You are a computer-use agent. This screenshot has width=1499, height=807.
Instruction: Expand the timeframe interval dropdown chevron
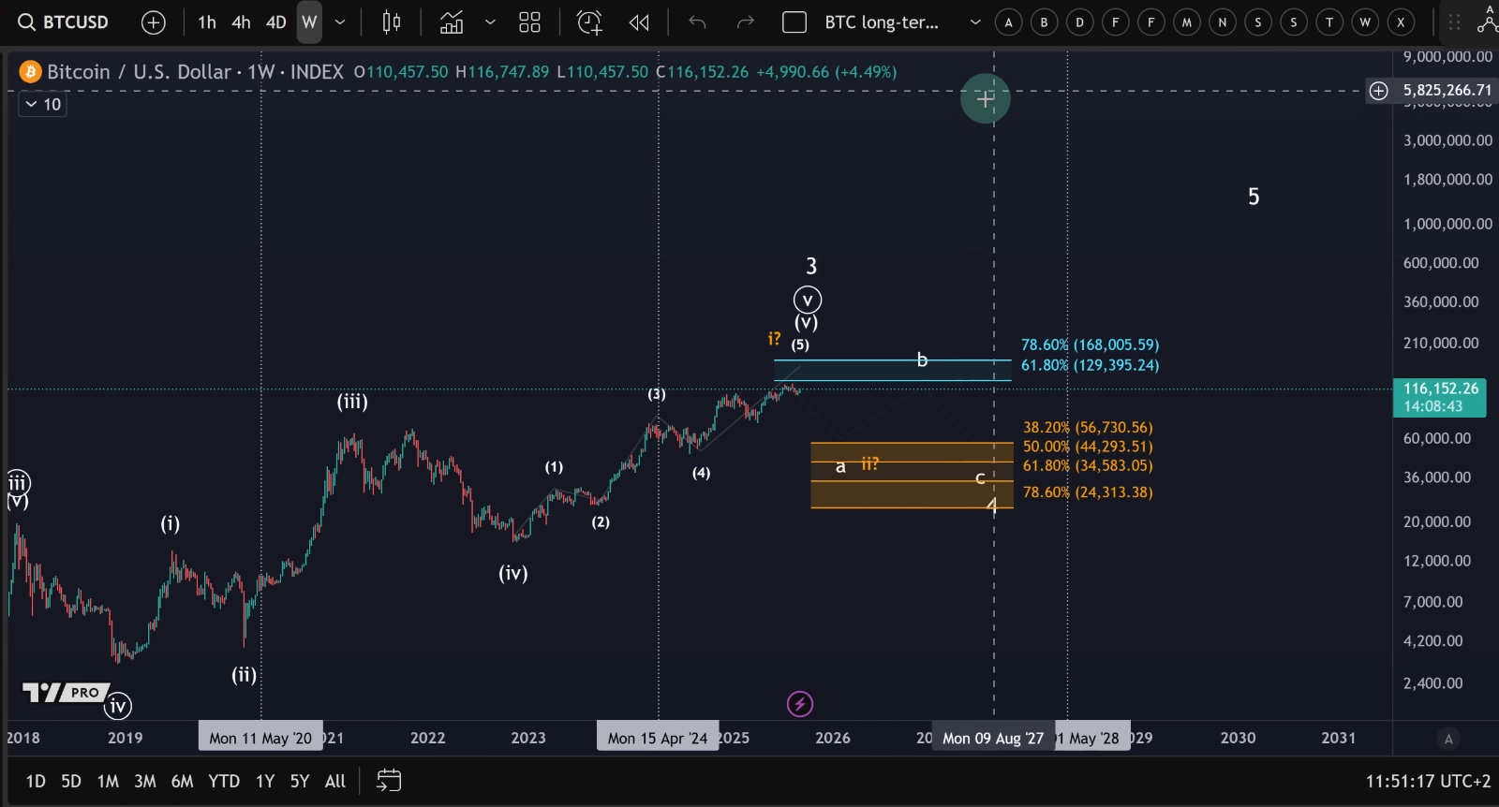coord(340,22)
